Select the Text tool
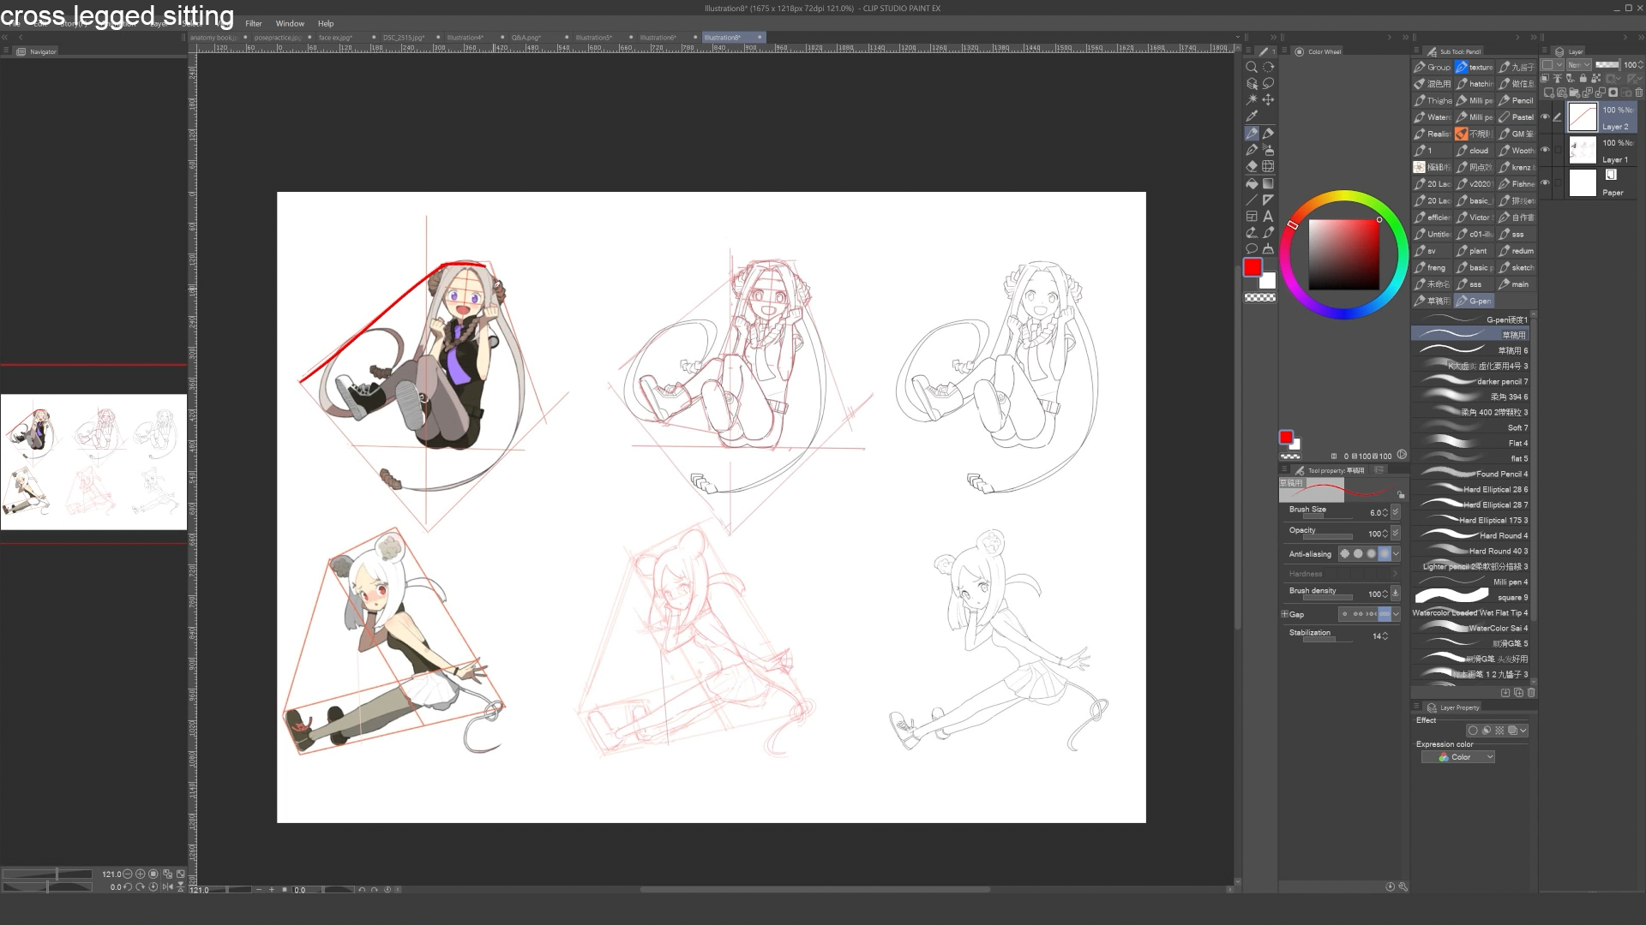1646x925 pixels. [x=1268, y=217]
